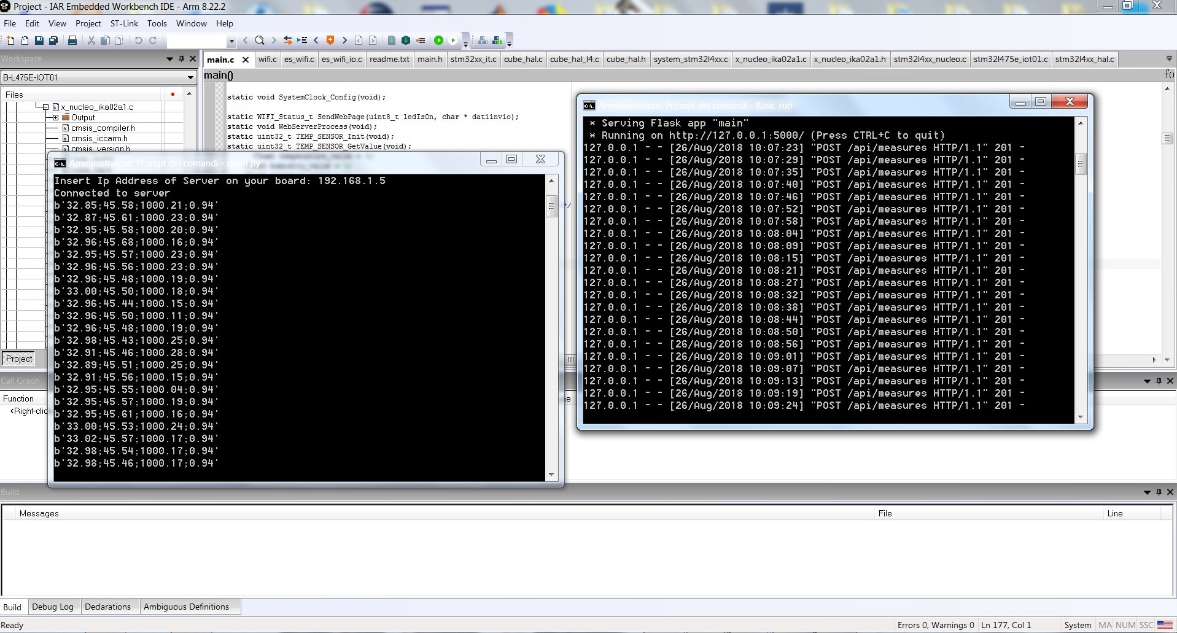Create a new document with toolbar icon
Viewport: 1177px width, 633px height.
[x=10, y=41]
